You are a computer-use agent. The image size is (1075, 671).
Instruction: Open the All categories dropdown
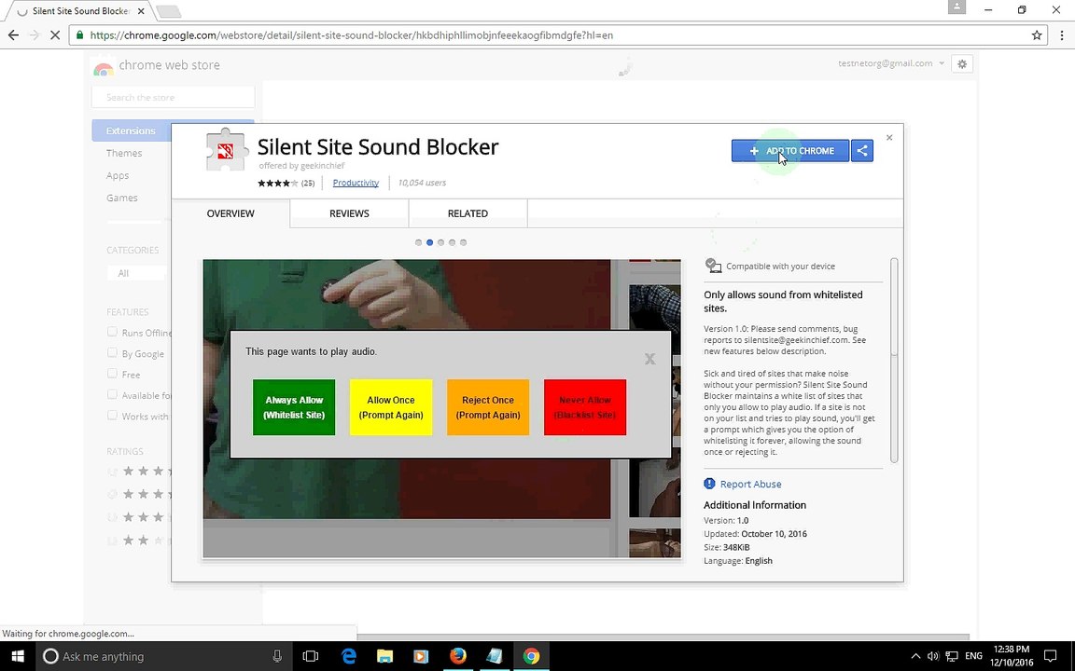click(x=136, y=273)
